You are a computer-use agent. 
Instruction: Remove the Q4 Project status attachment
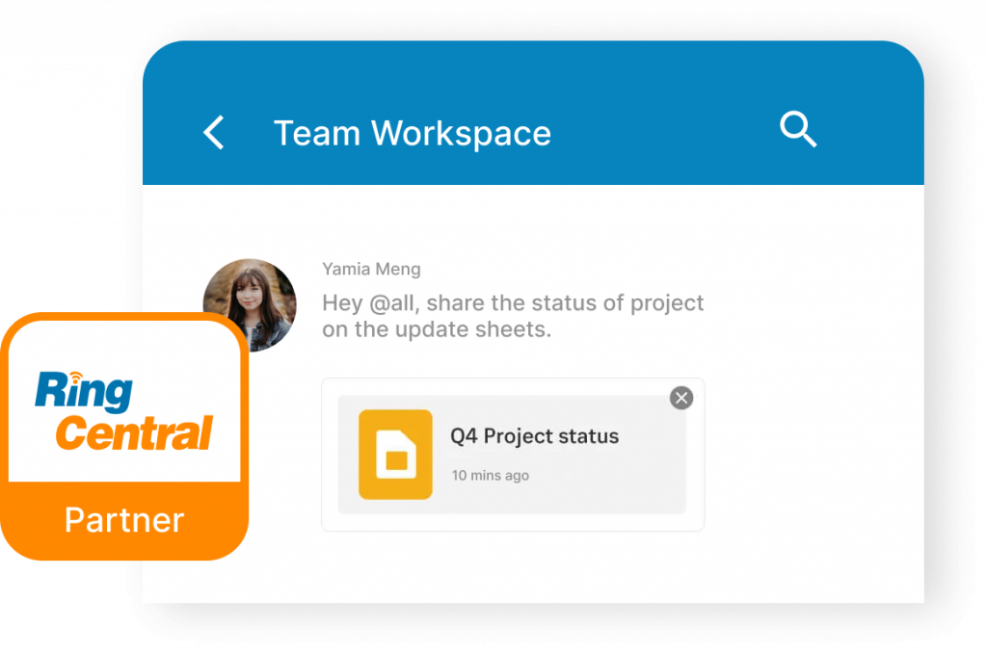pos(681,398)
